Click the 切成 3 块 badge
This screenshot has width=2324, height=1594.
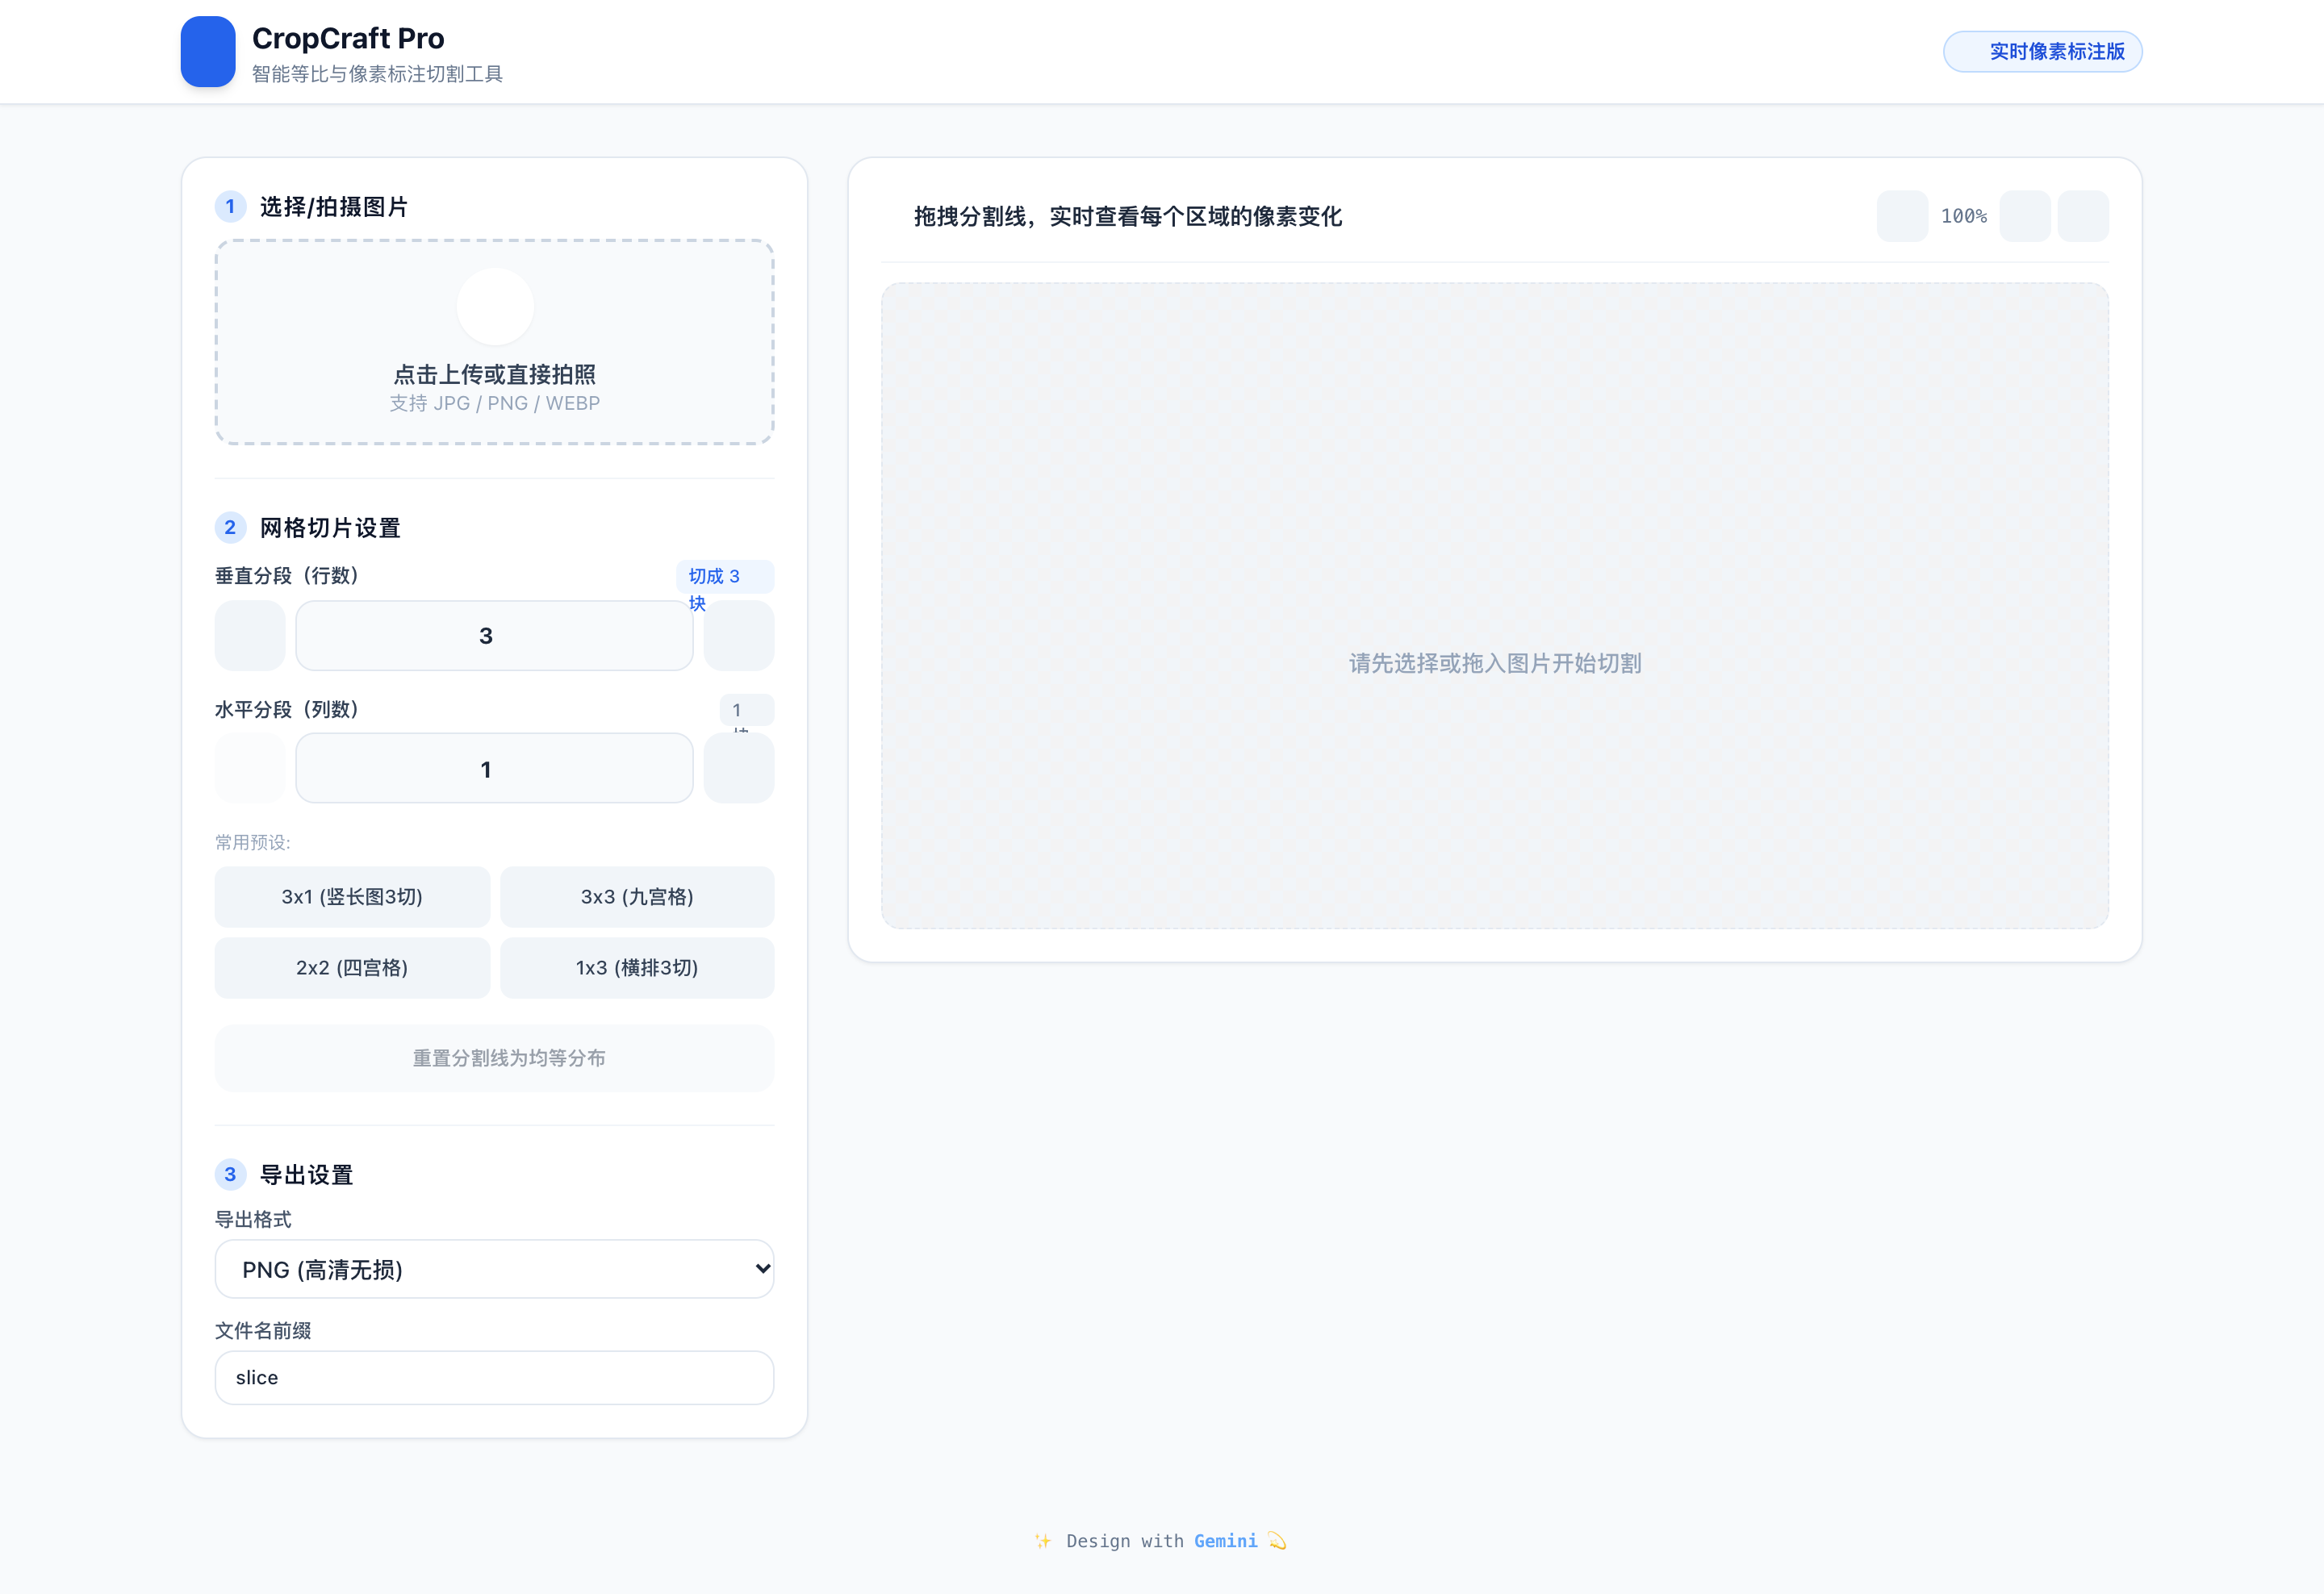tap(725, 578)
